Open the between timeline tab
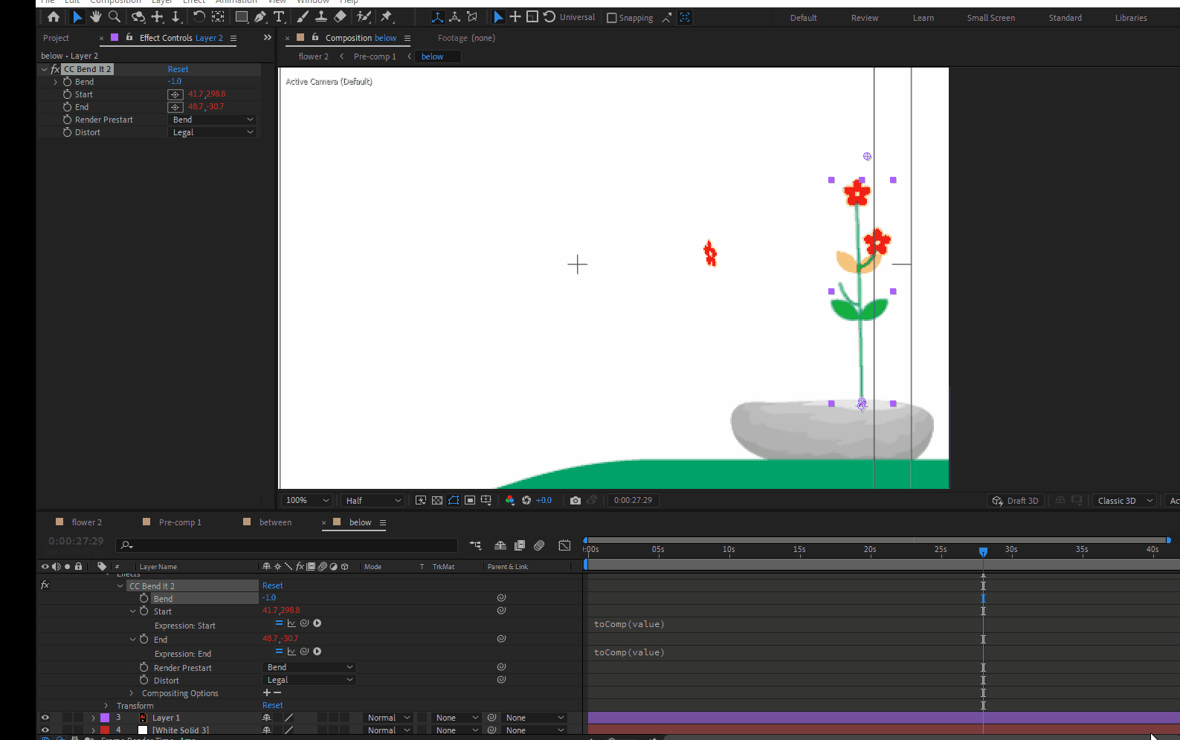 [275, 522]
